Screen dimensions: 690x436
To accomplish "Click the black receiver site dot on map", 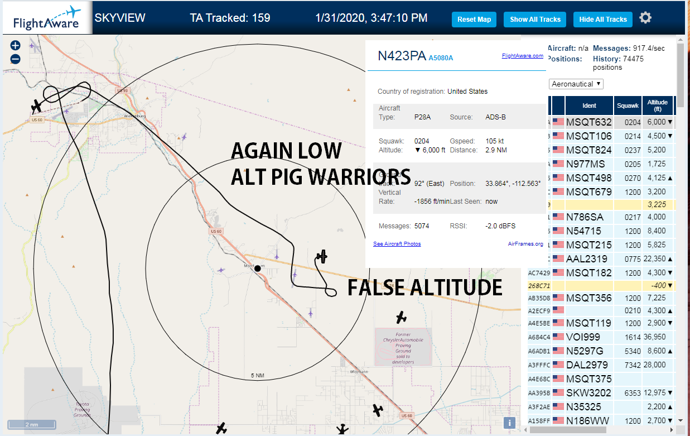I will tap(257, 268).
